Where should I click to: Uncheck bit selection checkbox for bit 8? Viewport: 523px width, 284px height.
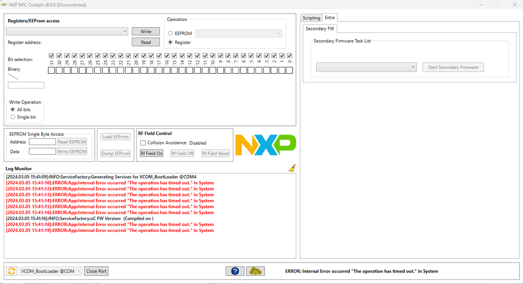tap(228, 55)
